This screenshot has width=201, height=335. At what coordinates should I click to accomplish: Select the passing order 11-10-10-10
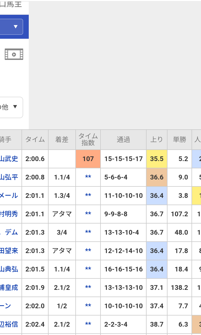pos(123,196)
